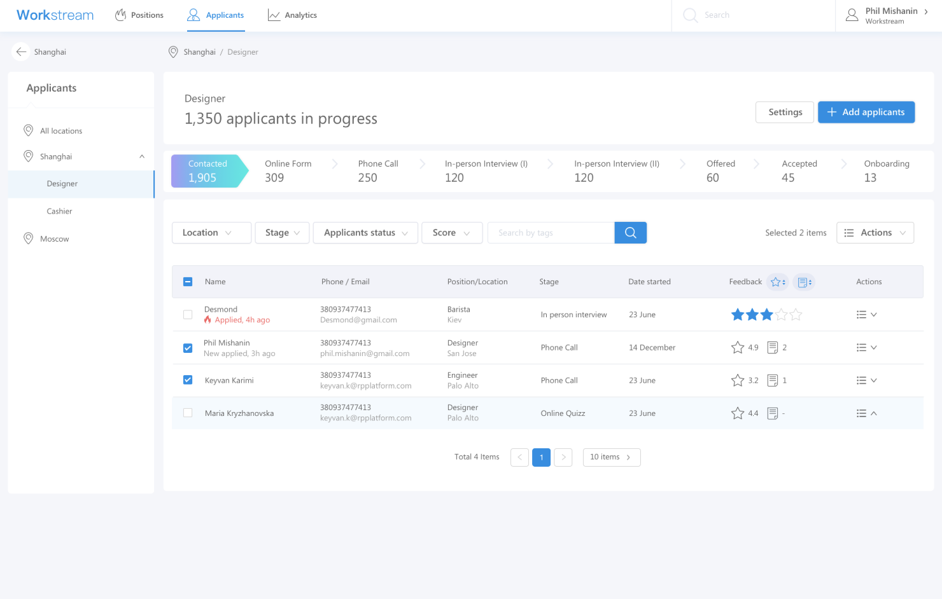942x599 pixels.
Task: Select the Phone Call 250 stage
Action: coord(378,171)
